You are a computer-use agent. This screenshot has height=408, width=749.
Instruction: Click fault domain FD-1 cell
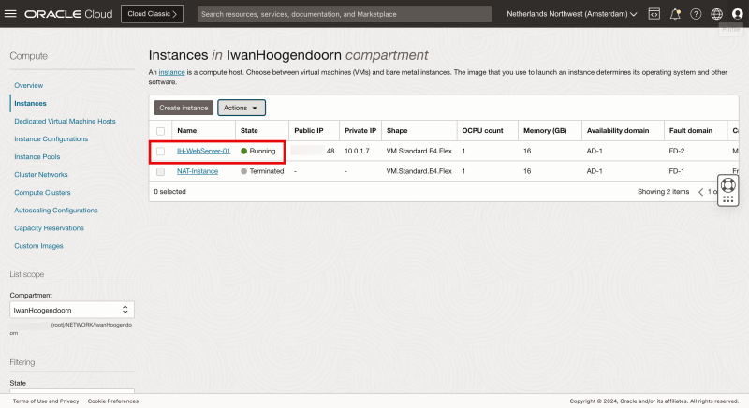pyautogui.click(x=676, y=171)
